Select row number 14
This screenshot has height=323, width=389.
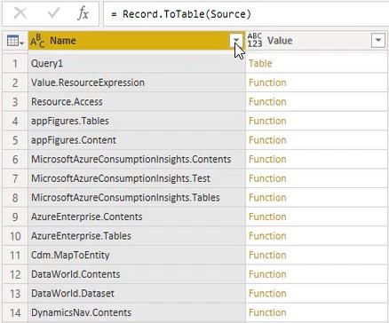click(x=15, y=312)
